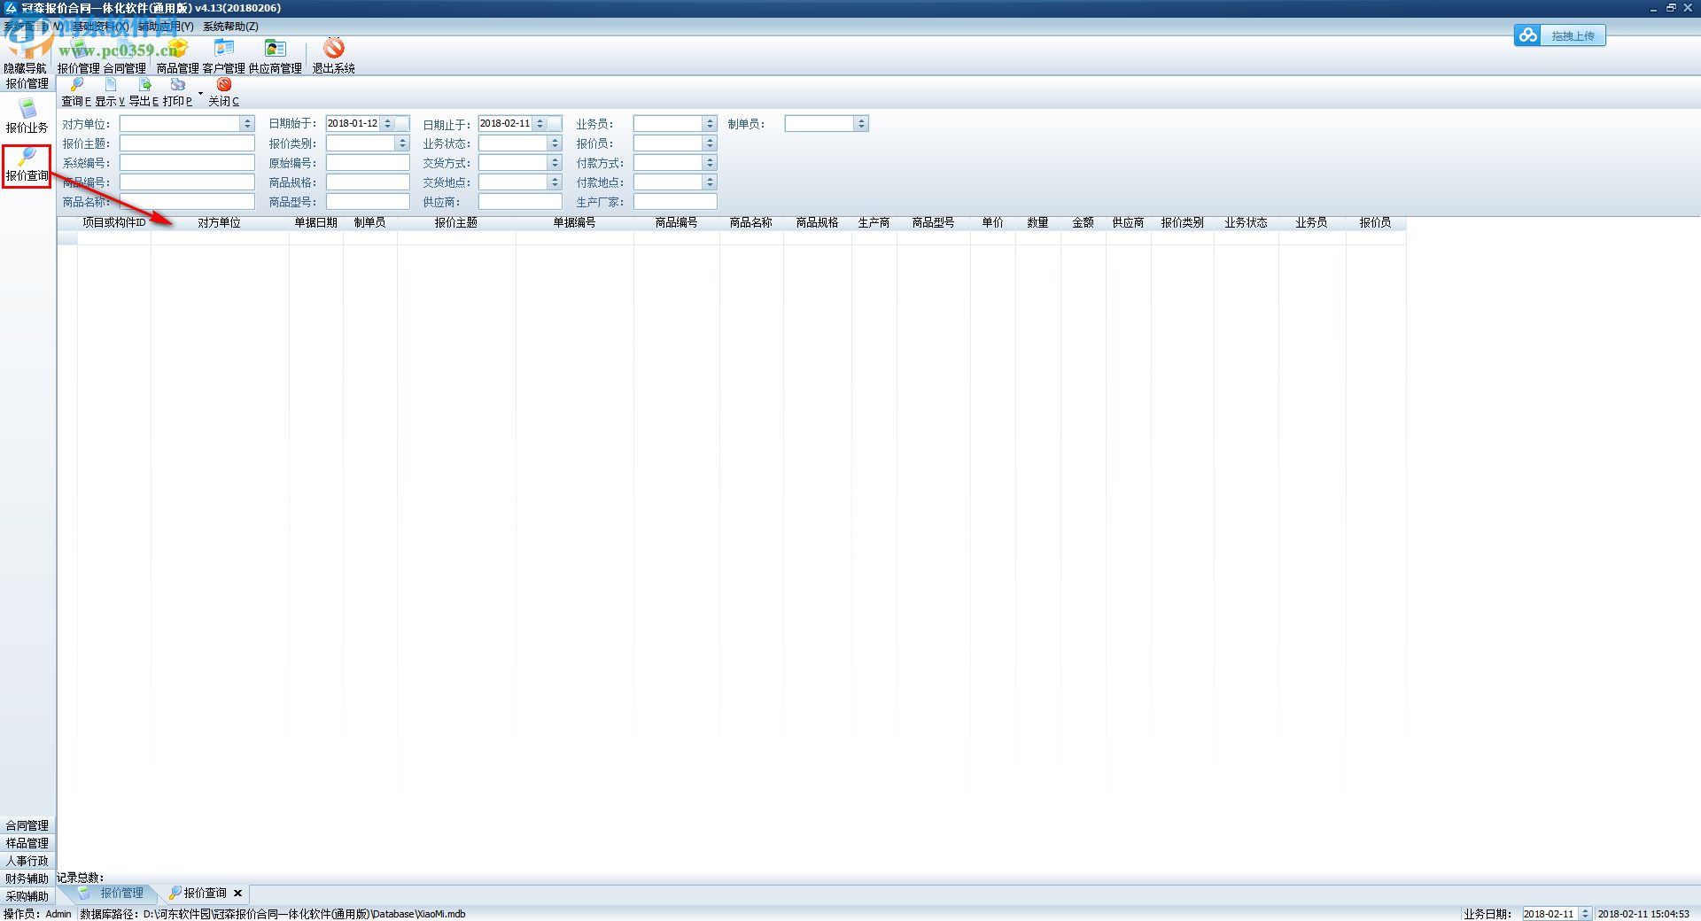This screenshot has height=921, width=1701.
Task: Focus the 商品规格 input field
Action: (368, 182)
